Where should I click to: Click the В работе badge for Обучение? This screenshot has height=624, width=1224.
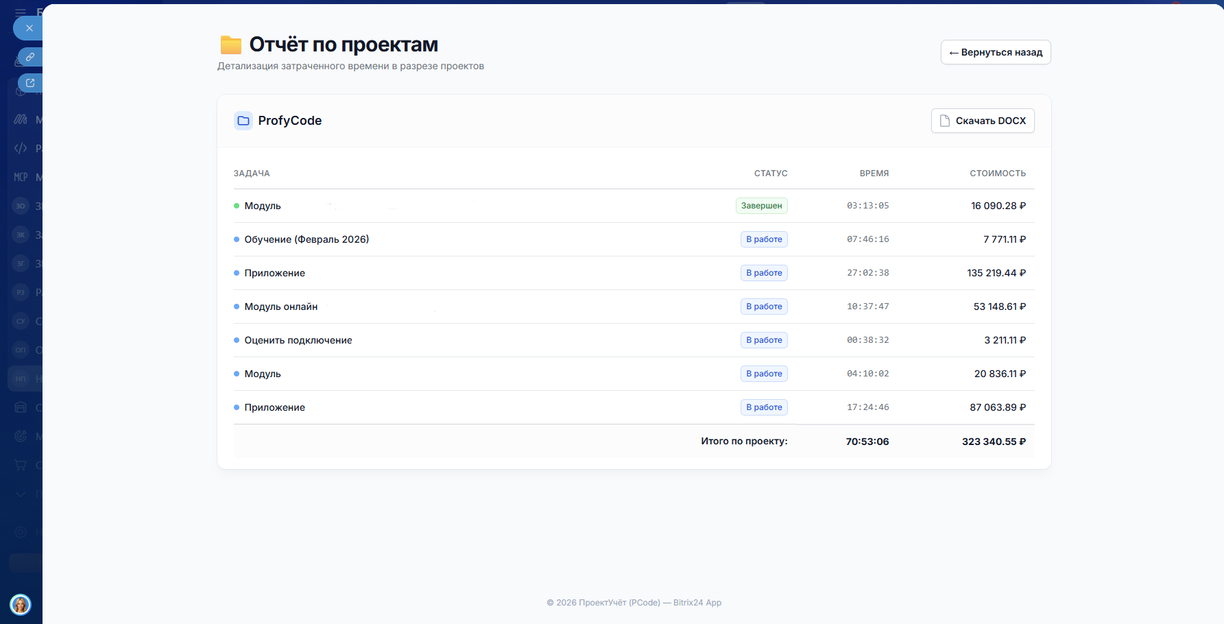(x=764, y=239)
